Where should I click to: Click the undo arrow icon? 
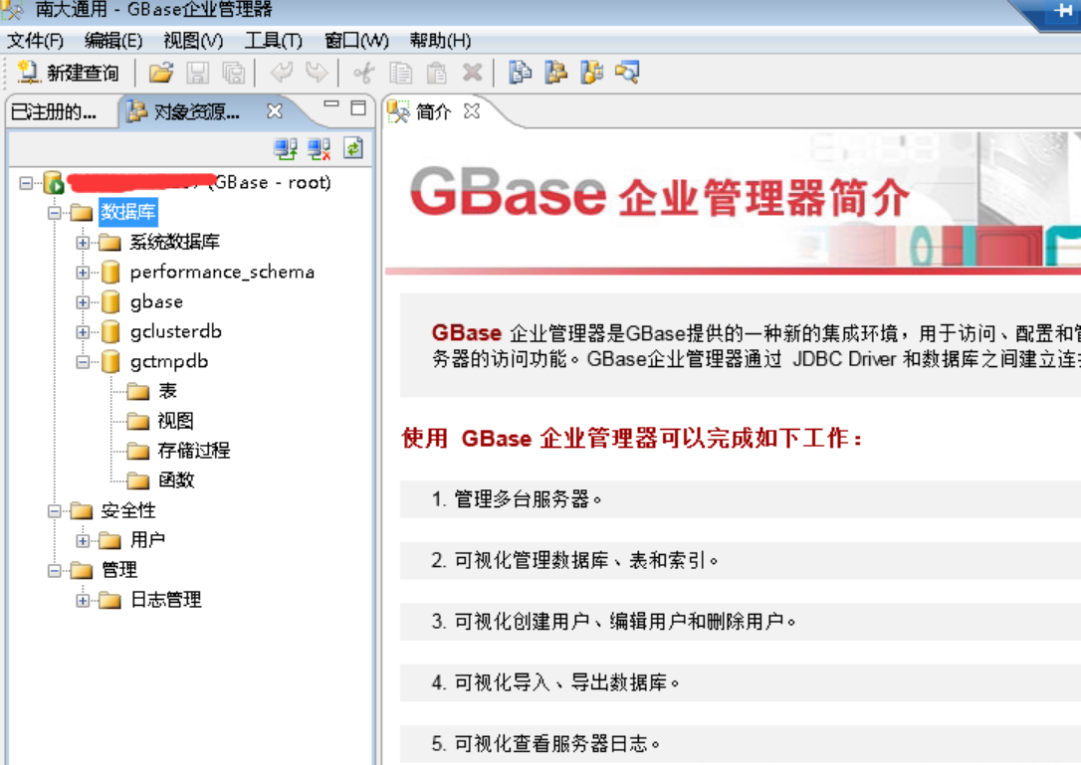[281, 73]
